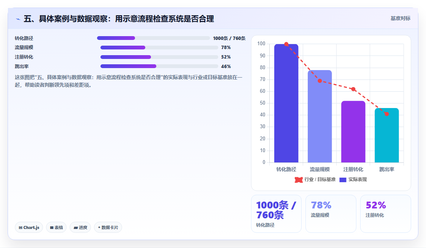The height and width of the screenshot is (248, 426).
Task: Click the benchmark point above 注册转化
Action: 353,89
